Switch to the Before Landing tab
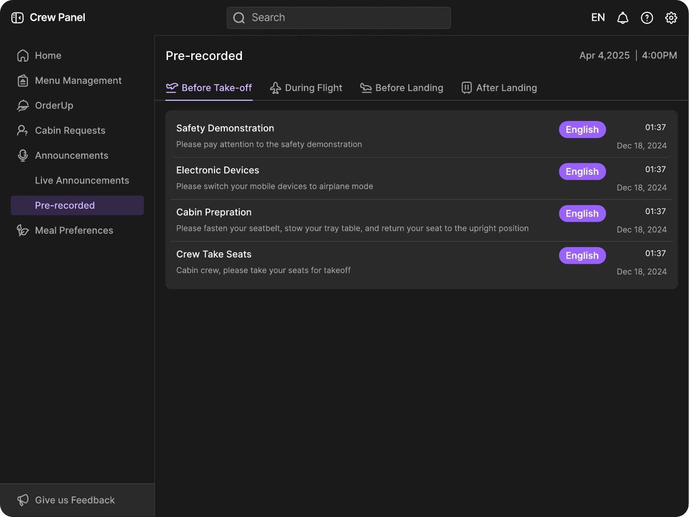689x517 pixels. pos(402,88)
